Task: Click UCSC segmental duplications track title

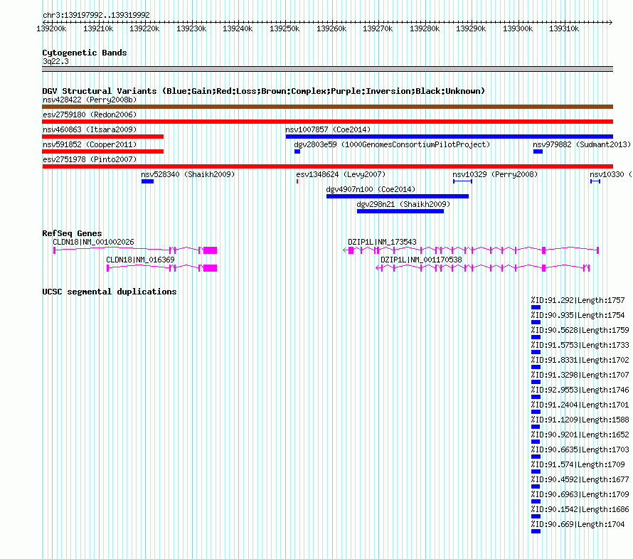Action: click(x=110, y=292)
